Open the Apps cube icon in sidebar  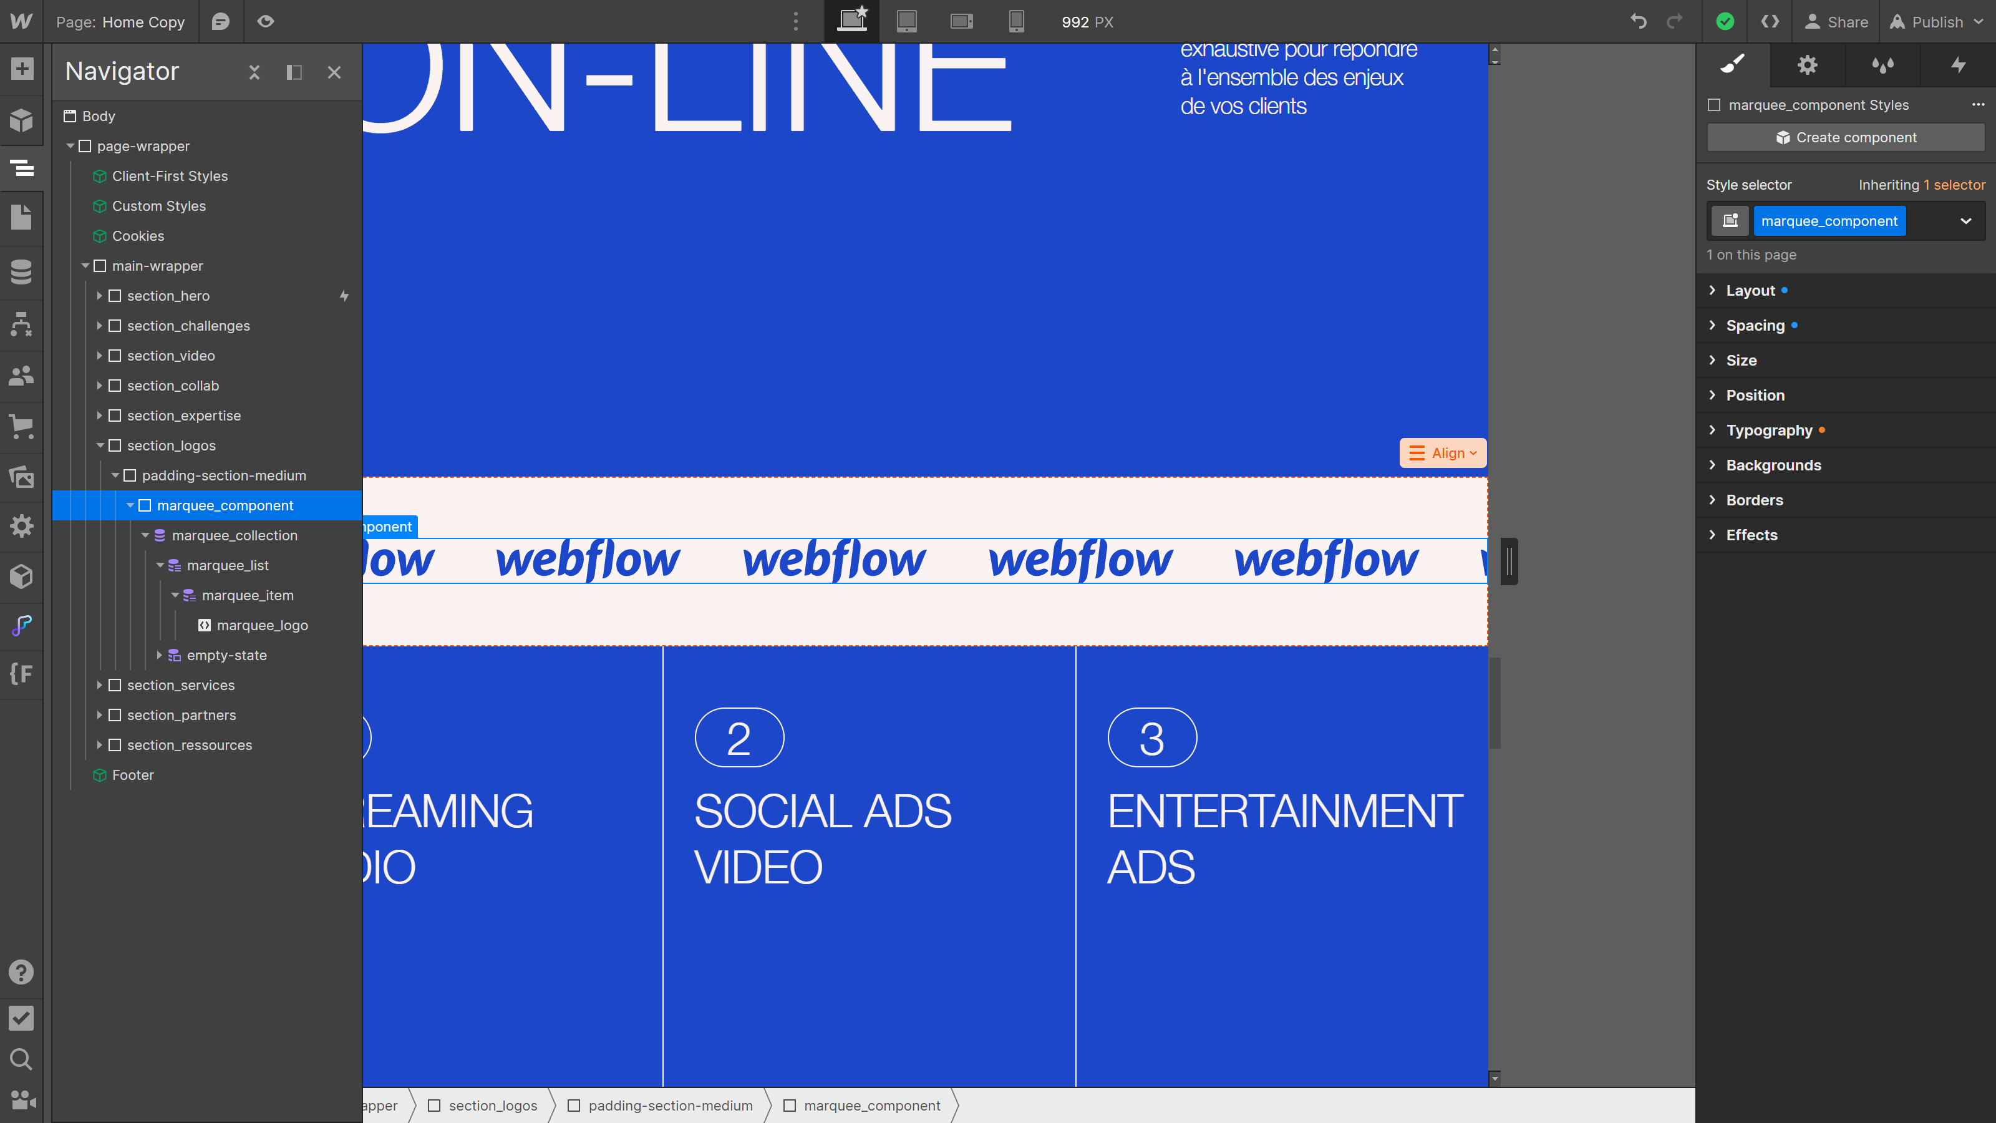coord(21,576)
